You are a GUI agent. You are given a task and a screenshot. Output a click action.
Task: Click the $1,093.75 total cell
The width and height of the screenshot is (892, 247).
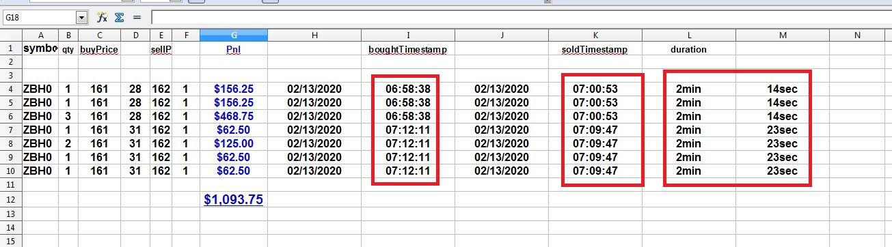point(234,200)
